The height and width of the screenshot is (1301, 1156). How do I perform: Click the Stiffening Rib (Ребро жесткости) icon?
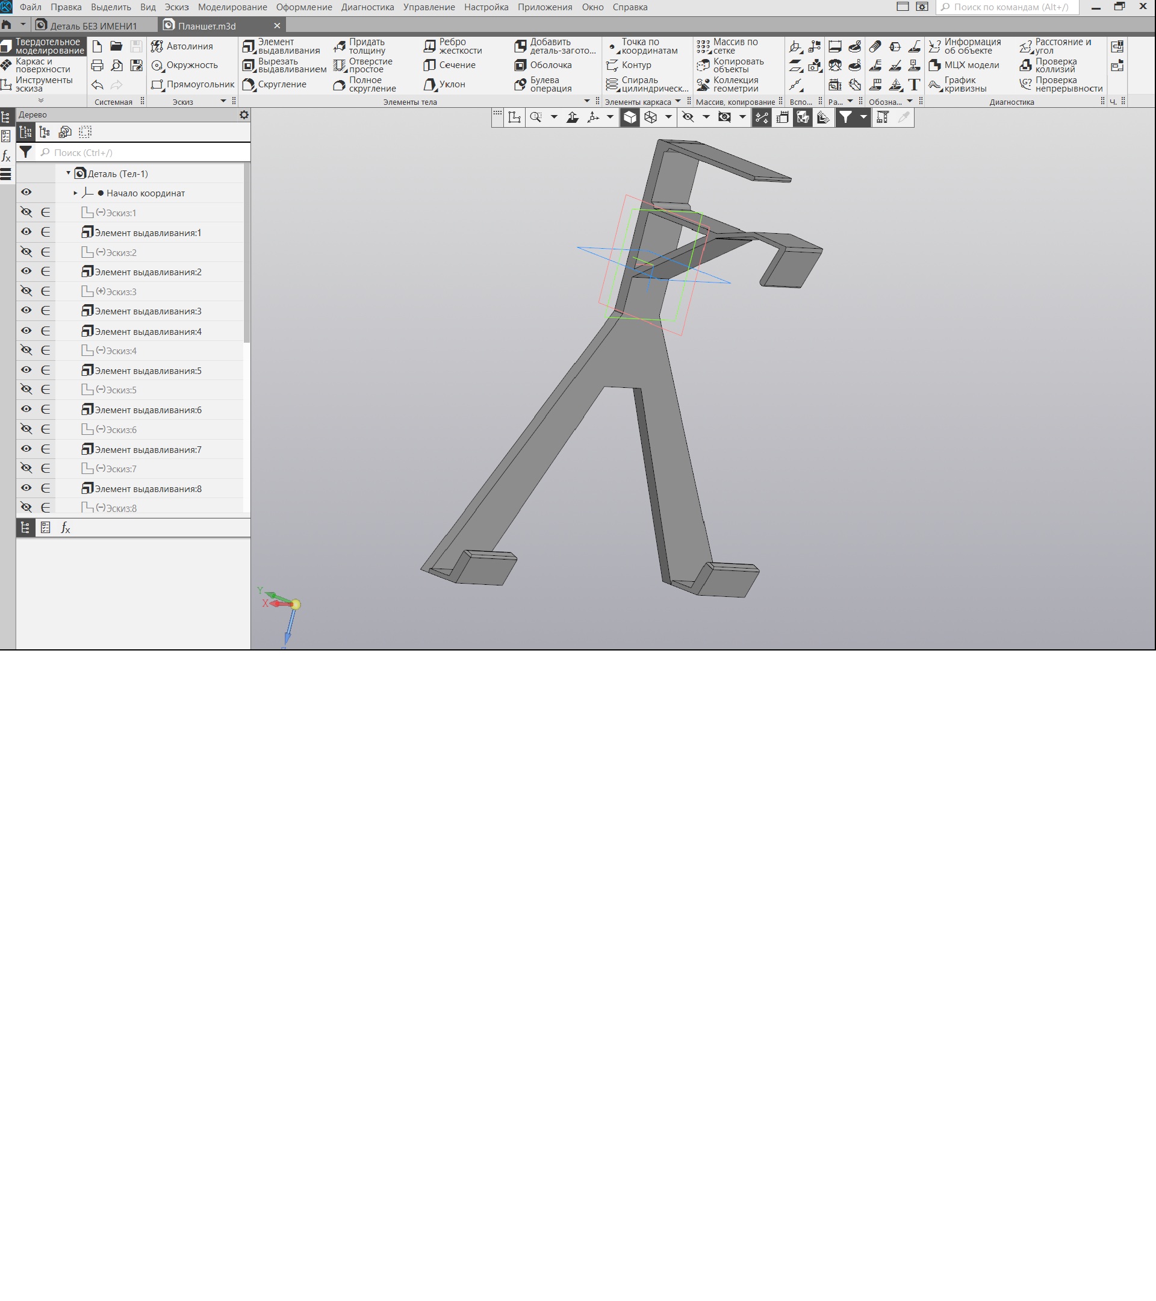coord(429,46)
